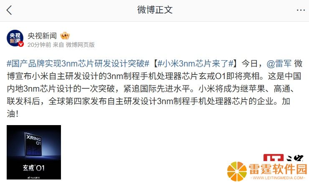Click the 雷霆软件园 watermark text
The image size is (309, 182).
click(x=278, y=169)
